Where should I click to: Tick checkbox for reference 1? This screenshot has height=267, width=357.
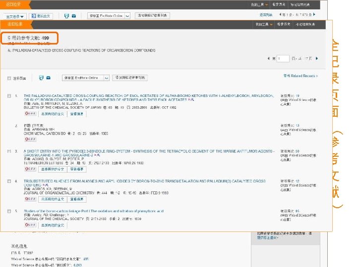point(9,96)
